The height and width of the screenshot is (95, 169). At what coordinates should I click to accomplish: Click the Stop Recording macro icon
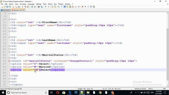pyautogui.click(x=85, y=7)
